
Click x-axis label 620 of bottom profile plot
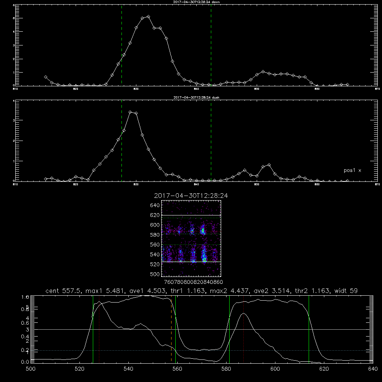pyautogui.click(x=324, y=369)
